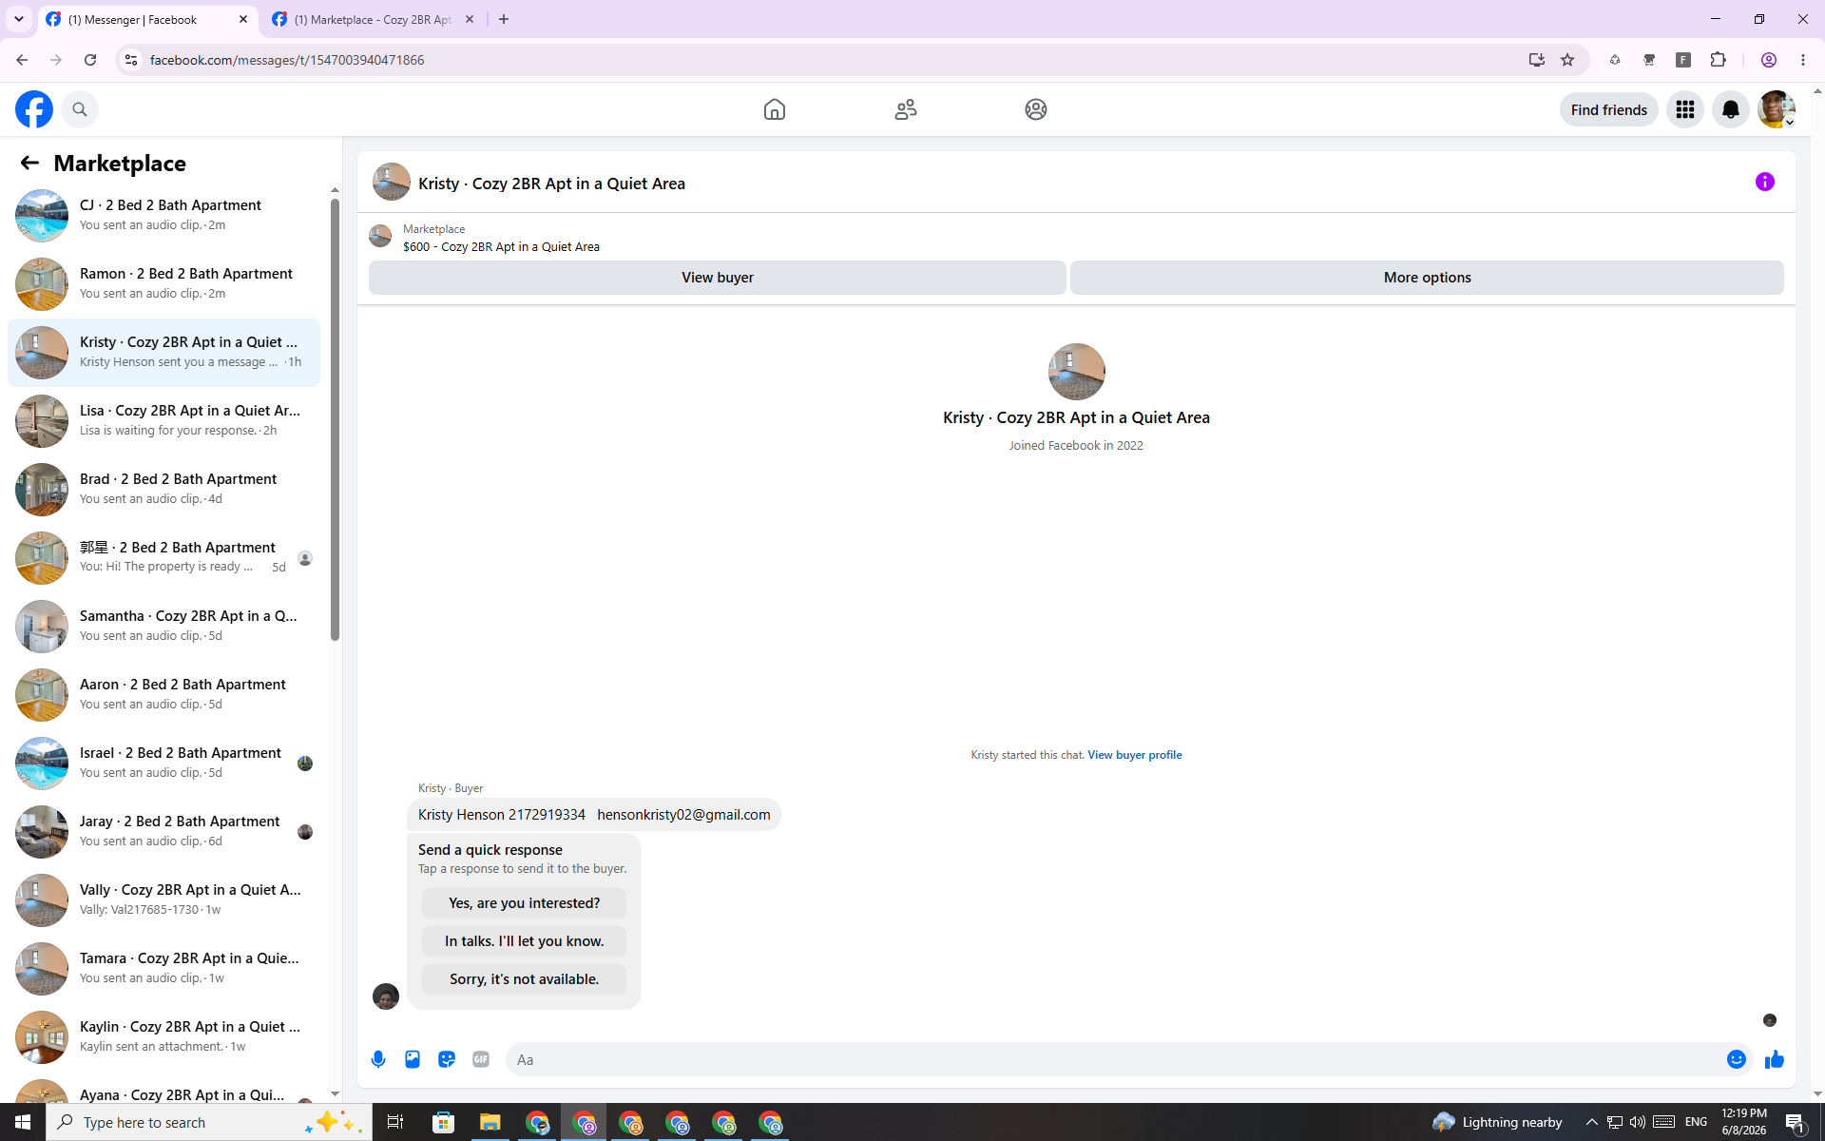
Task: Open Chrome profile icon
Action: pos(1769,60)
